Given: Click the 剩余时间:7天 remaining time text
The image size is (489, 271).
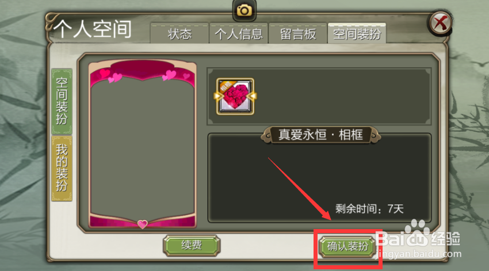Looking at the screenshot, I should click(369, 209).
